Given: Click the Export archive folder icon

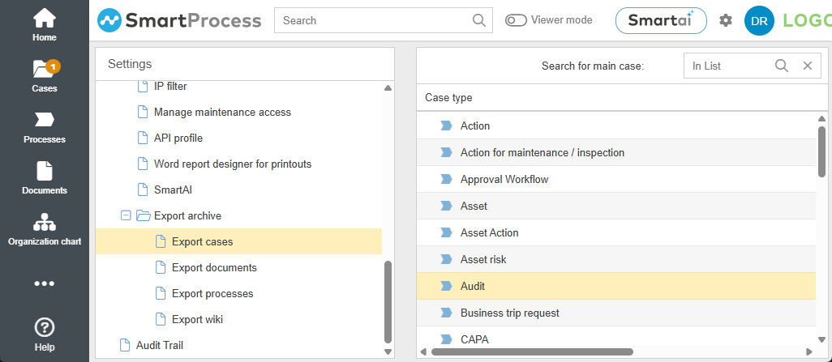Looking at the screenshot, I should (x=144, y=215).
